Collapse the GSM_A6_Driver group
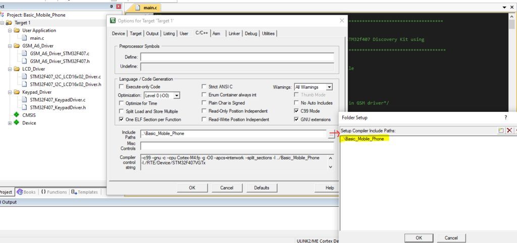The width and height of the screenshot is (517, 243). [10, 46]
